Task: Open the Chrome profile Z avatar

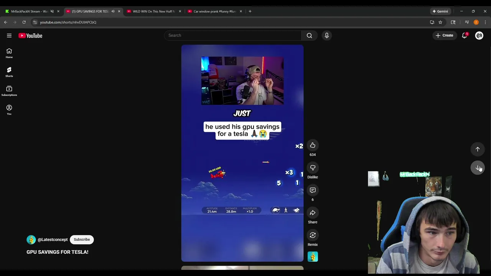Action: (x=476, y=22)
